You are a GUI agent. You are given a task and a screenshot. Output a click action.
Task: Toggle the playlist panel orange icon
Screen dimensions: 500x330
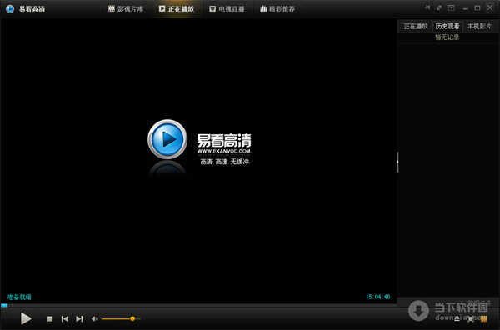(483, 318)
